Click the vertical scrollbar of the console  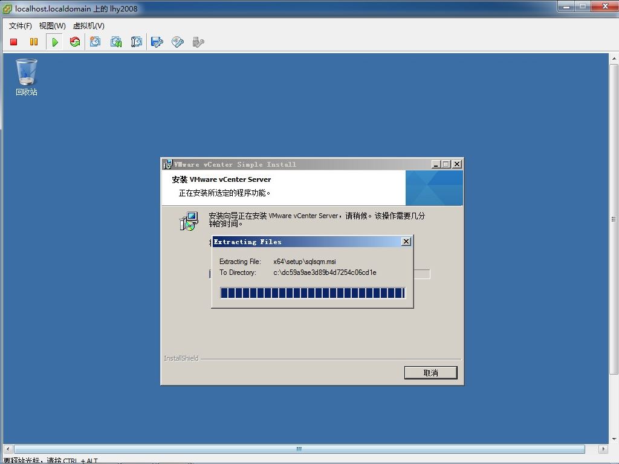pyautogui.click(x=614, y=219)
